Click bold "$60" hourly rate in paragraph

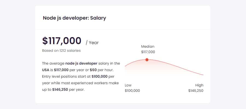93,70
